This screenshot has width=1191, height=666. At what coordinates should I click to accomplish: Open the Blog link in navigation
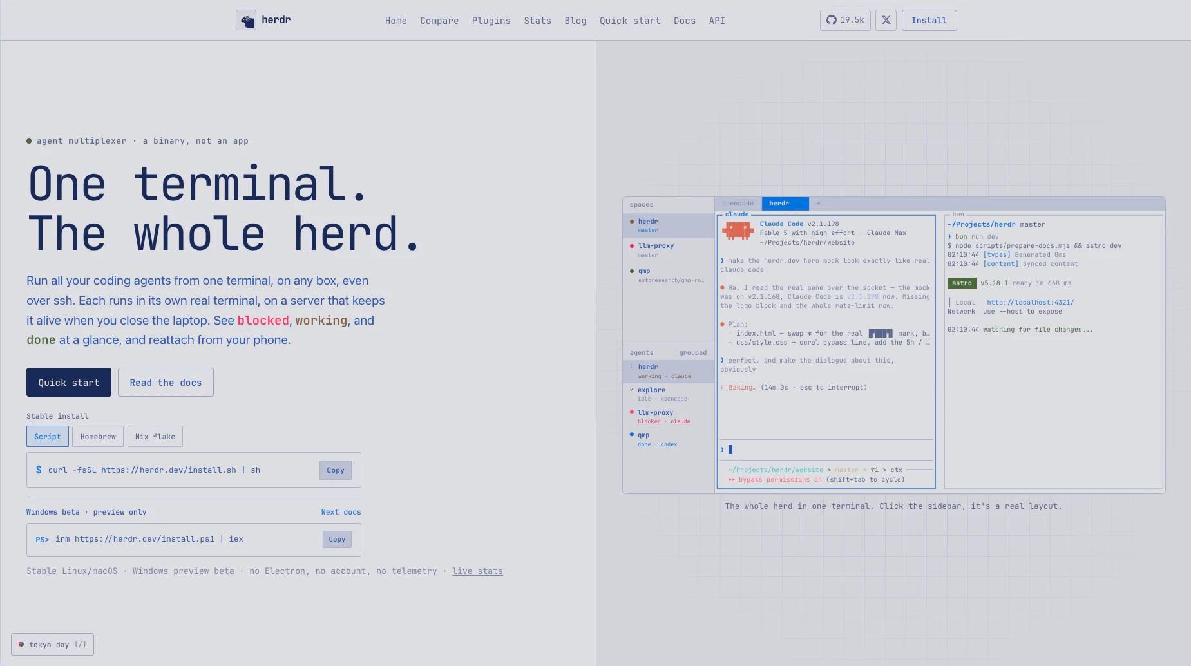pos(576,21)
